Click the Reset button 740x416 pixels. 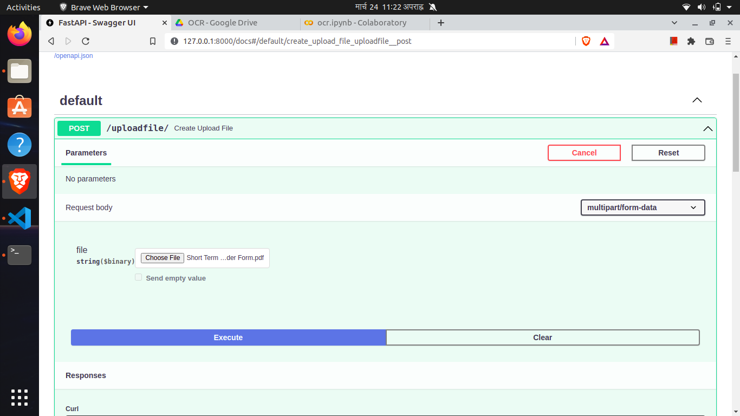coord(668,153)
